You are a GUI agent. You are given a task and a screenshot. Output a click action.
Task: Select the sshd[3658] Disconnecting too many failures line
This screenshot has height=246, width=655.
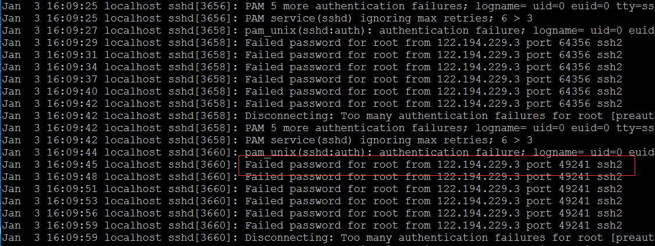pos(328,116)
